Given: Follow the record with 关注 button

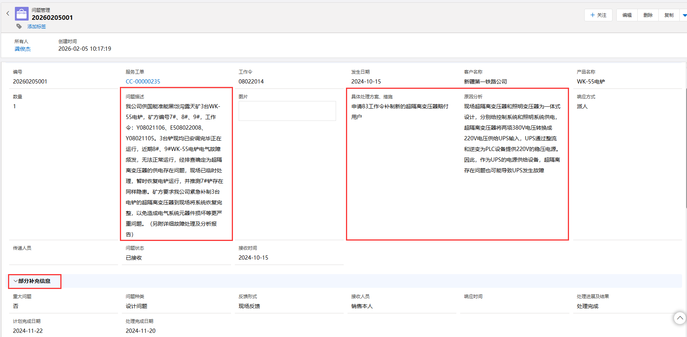Looking at the screenshot, I should pos(598,15).
